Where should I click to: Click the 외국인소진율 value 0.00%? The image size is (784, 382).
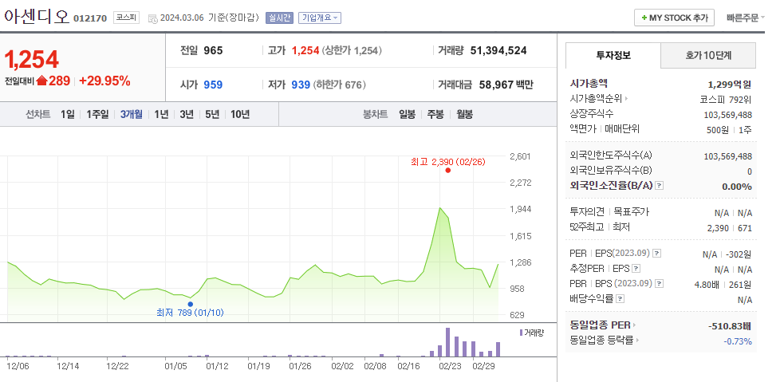736,187
